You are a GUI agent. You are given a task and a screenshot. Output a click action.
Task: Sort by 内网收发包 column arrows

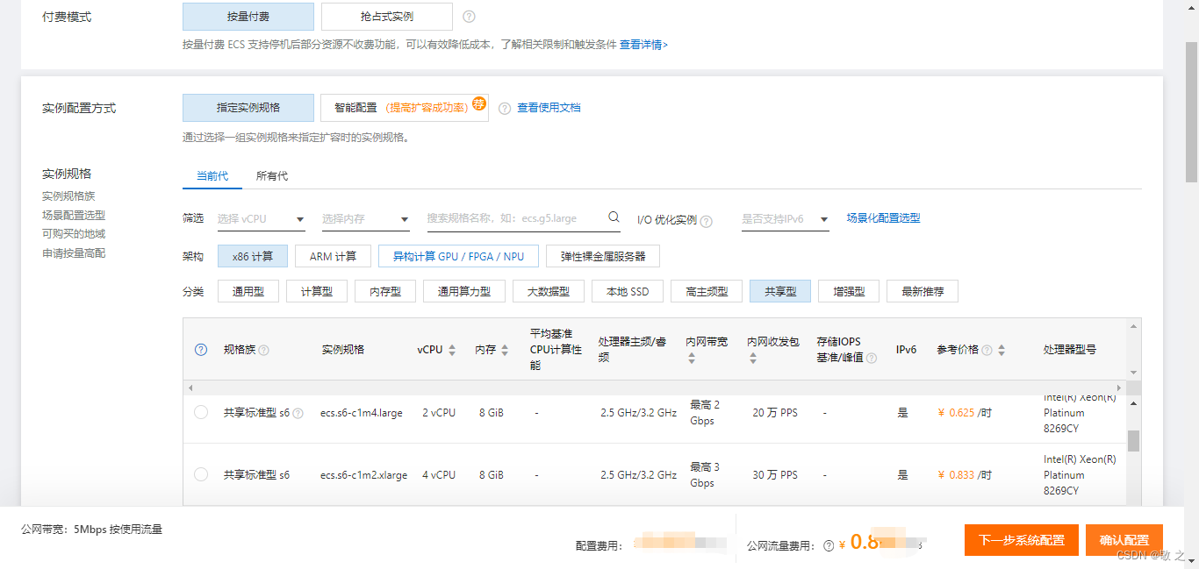pos(753,359)
